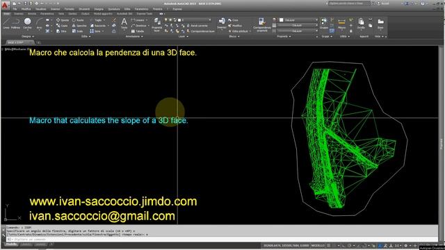Open the Finestra menu

[x=158, y=9]
